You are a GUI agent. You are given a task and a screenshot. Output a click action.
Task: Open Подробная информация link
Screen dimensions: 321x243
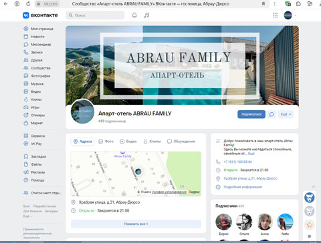tap(243, 187)
